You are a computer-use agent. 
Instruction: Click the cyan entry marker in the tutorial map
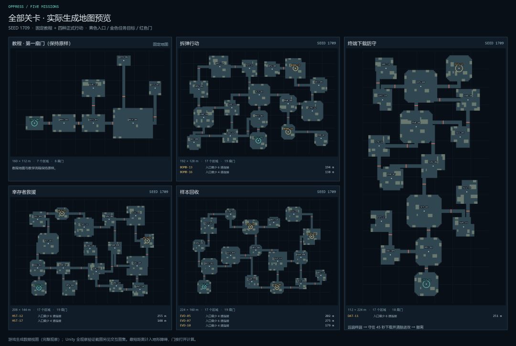click(34, 123)
